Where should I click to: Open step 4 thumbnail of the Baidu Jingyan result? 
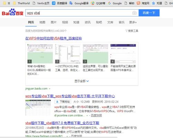tap(123, 54)
